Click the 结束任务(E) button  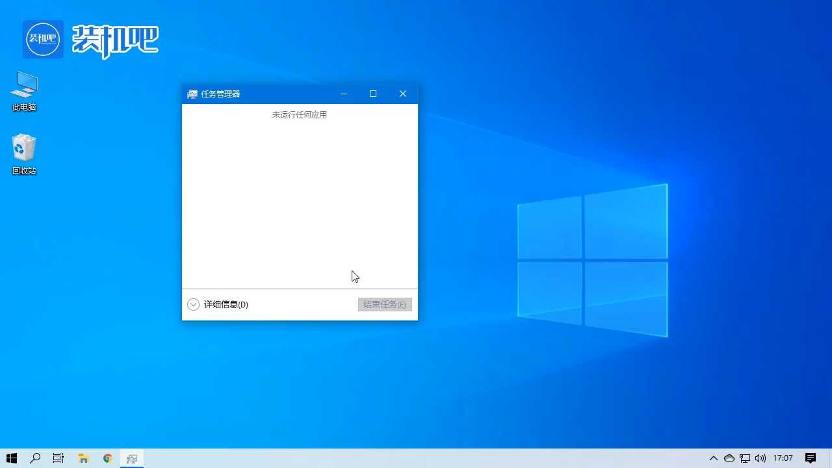point(385,304)
